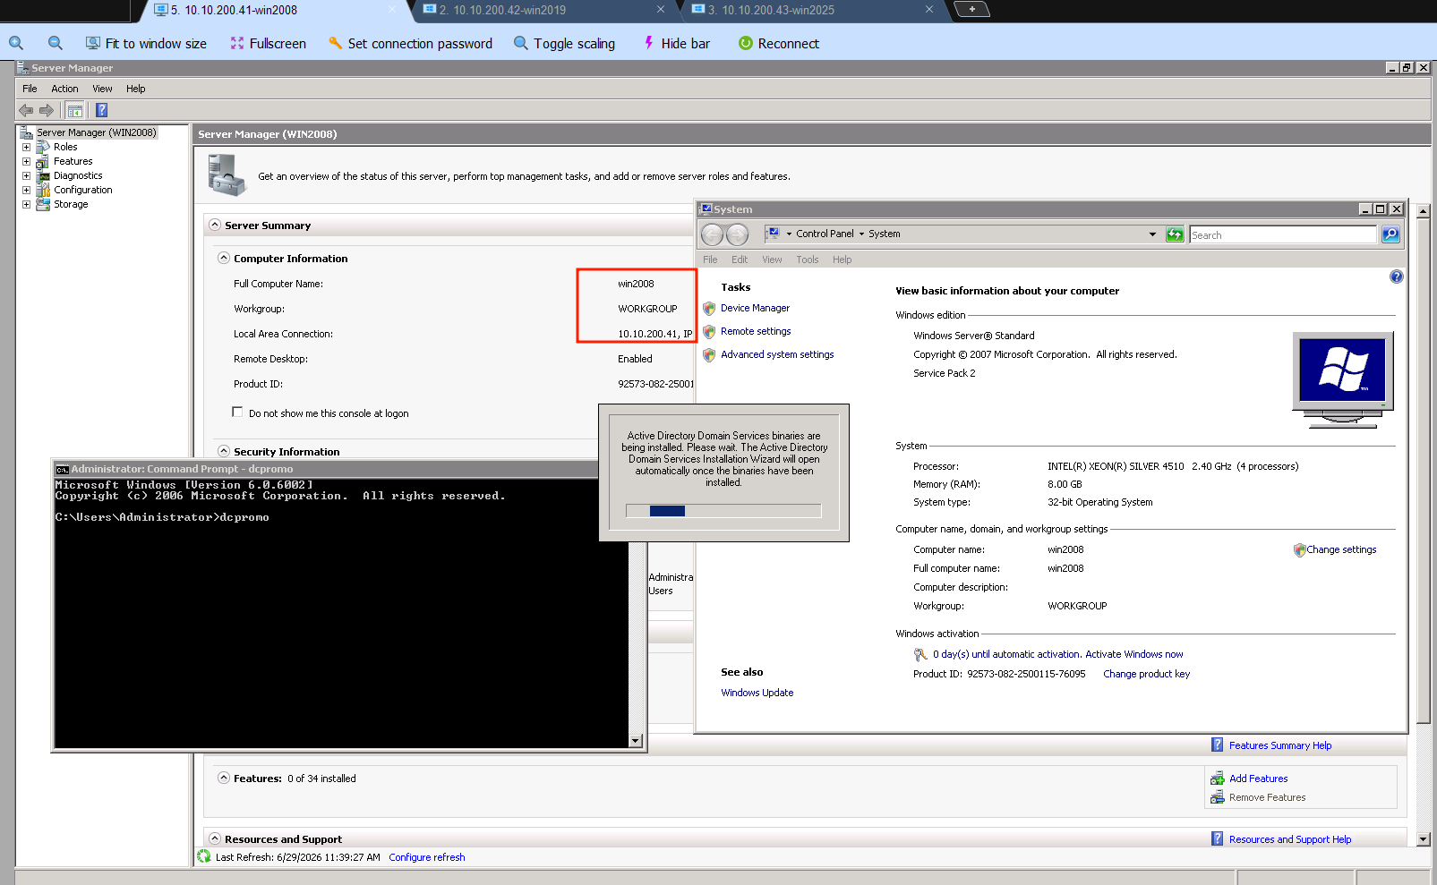Collapse the Security Information section
The width and height of the screenshot is (1437, 885).
click(x=224, y=451)
